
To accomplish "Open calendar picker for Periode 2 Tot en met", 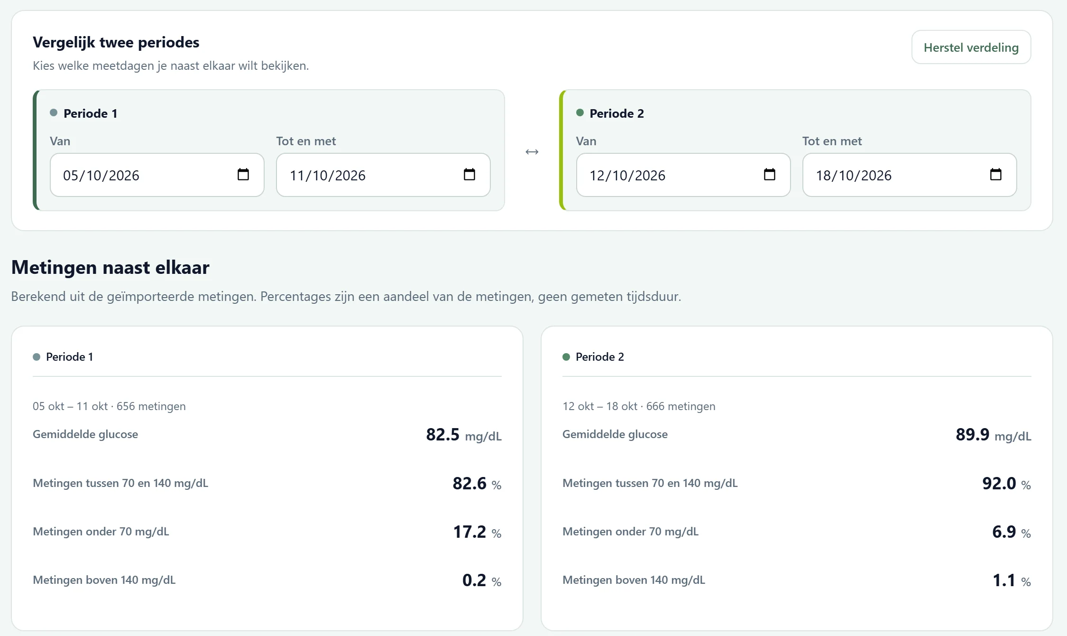I will point(996,175).
